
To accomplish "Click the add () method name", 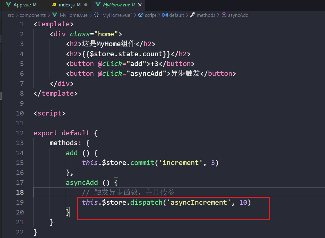I will pos(72,153).
